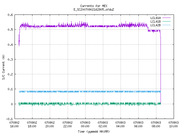
Task: Click the 070902 22:00 time tick label
Action: 67,125
